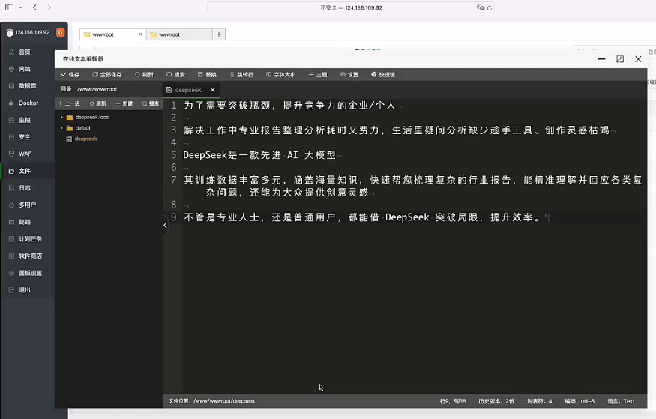
Task: Click browser forward arrow
Action: tap(49, 7)
